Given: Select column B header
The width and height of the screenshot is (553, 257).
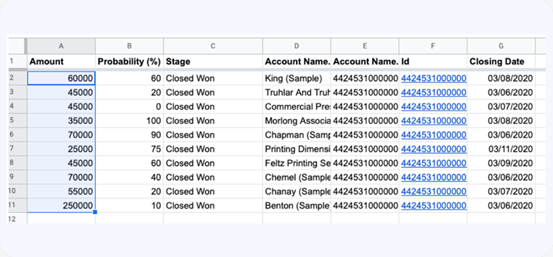Looking at the screenshot, I should tap(129, 46).
